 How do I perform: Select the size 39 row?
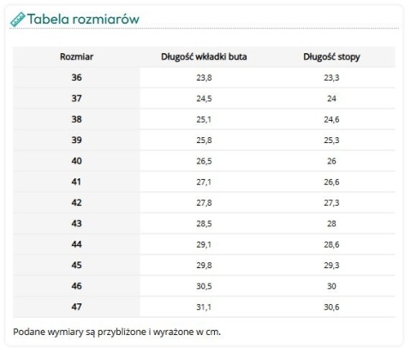204,140
